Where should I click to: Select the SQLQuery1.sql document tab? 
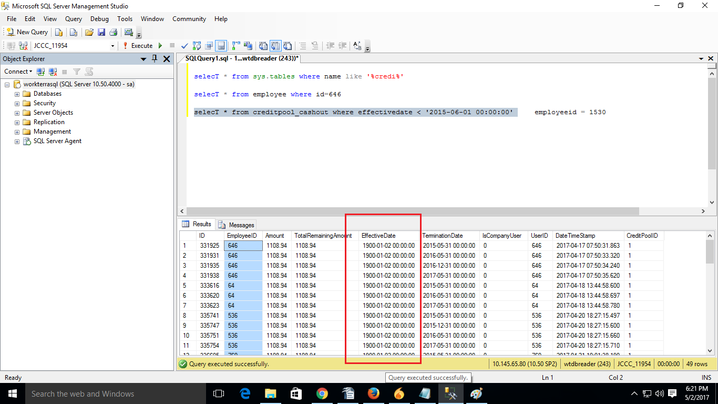(x=242, y=58)
